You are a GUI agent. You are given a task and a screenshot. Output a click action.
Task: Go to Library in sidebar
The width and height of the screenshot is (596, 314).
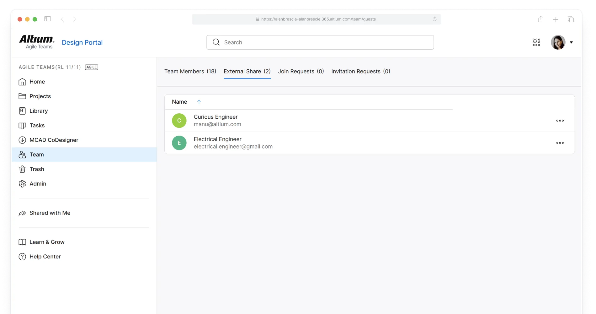click(x=84, y=111)
